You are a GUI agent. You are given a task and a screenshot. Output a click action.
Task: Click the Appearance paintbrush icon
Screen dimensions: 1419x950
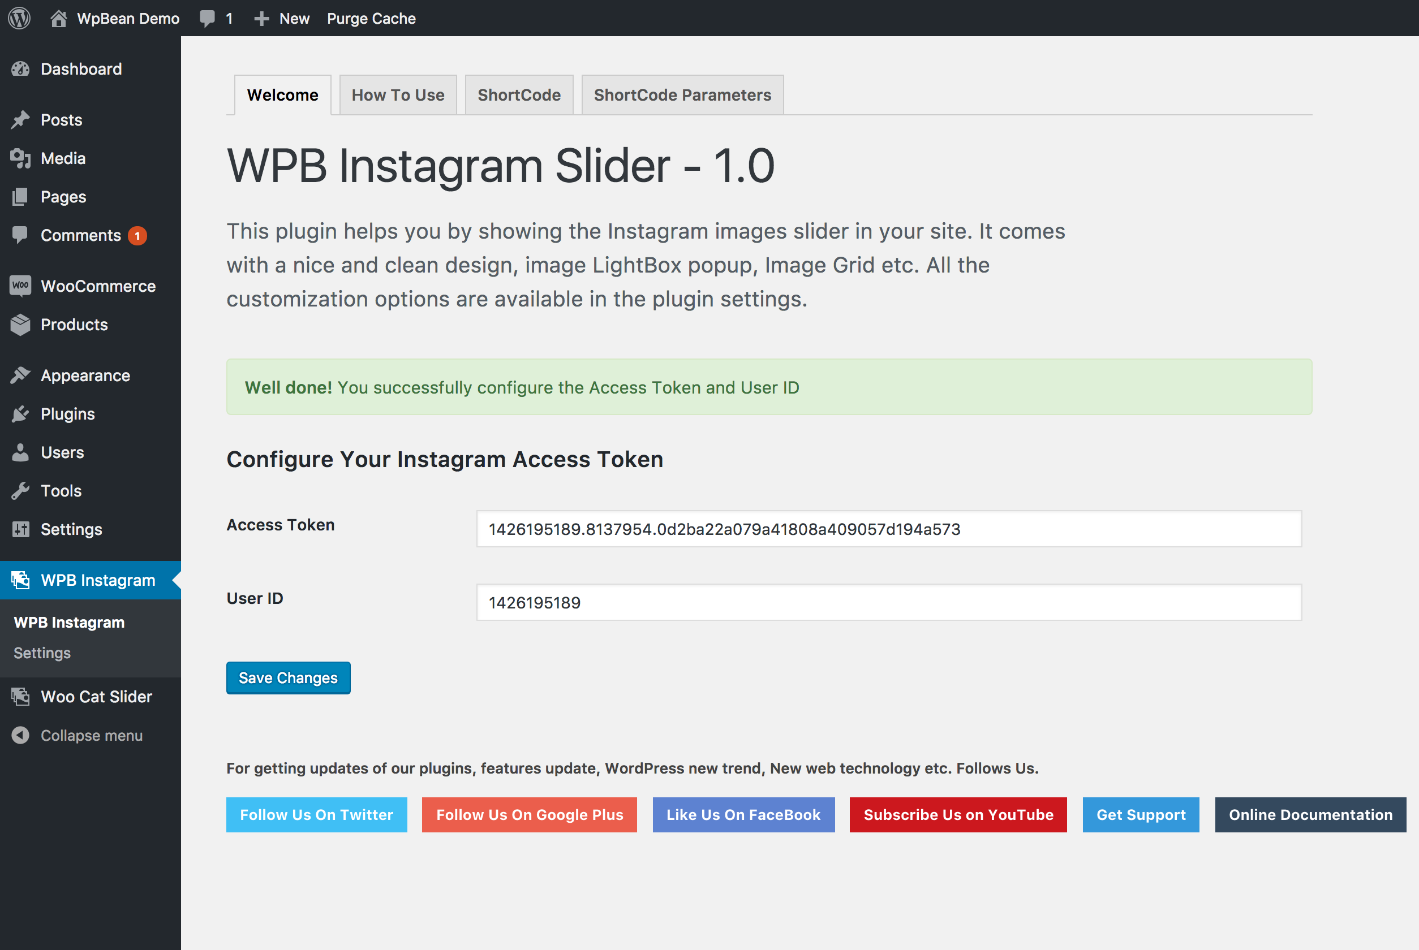click(20, 375)
